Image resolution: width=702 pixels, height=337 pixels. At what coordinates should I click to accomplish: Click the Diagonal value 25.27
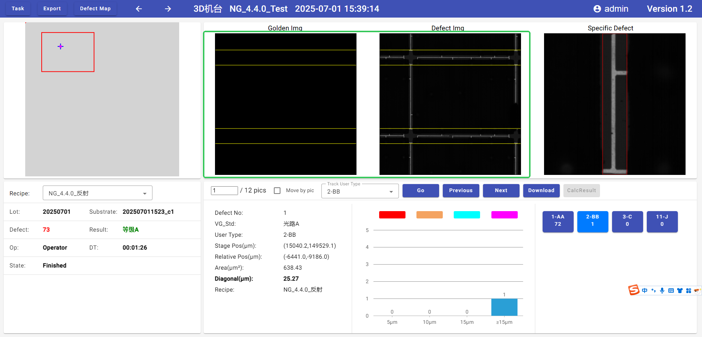(291, 279)
